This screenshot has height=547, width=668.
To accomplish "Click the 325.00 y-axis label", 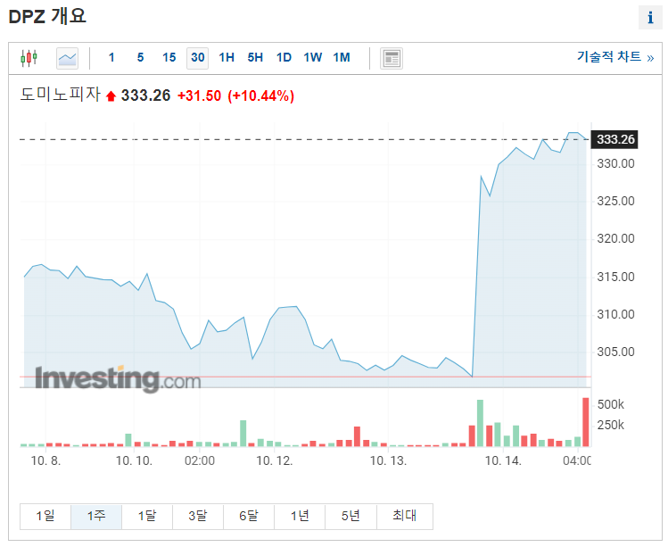I will click(x=615, y=202).
